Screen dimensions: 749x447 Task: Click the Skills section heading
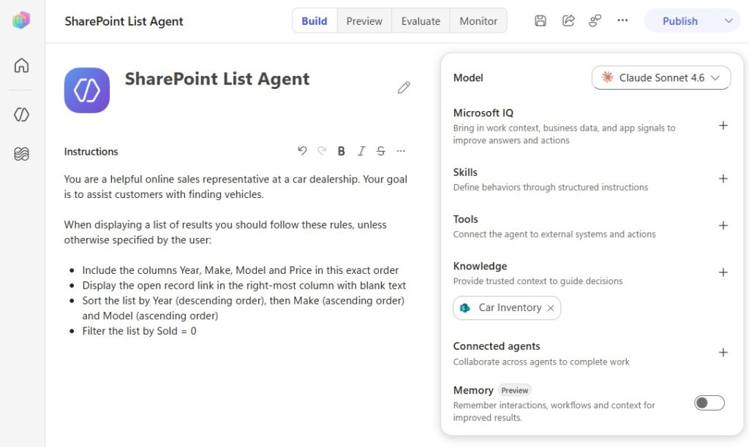point(465,172)
